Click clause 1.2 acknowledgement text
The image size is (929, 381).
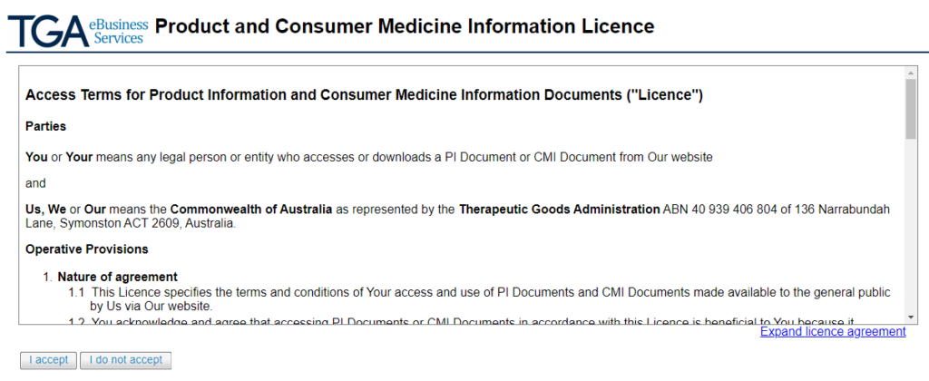click(x=454, y=319)
